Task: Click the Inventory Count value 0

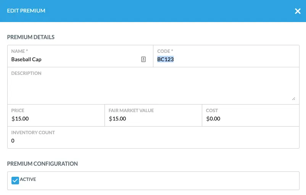Action: (x=13, y=141)
